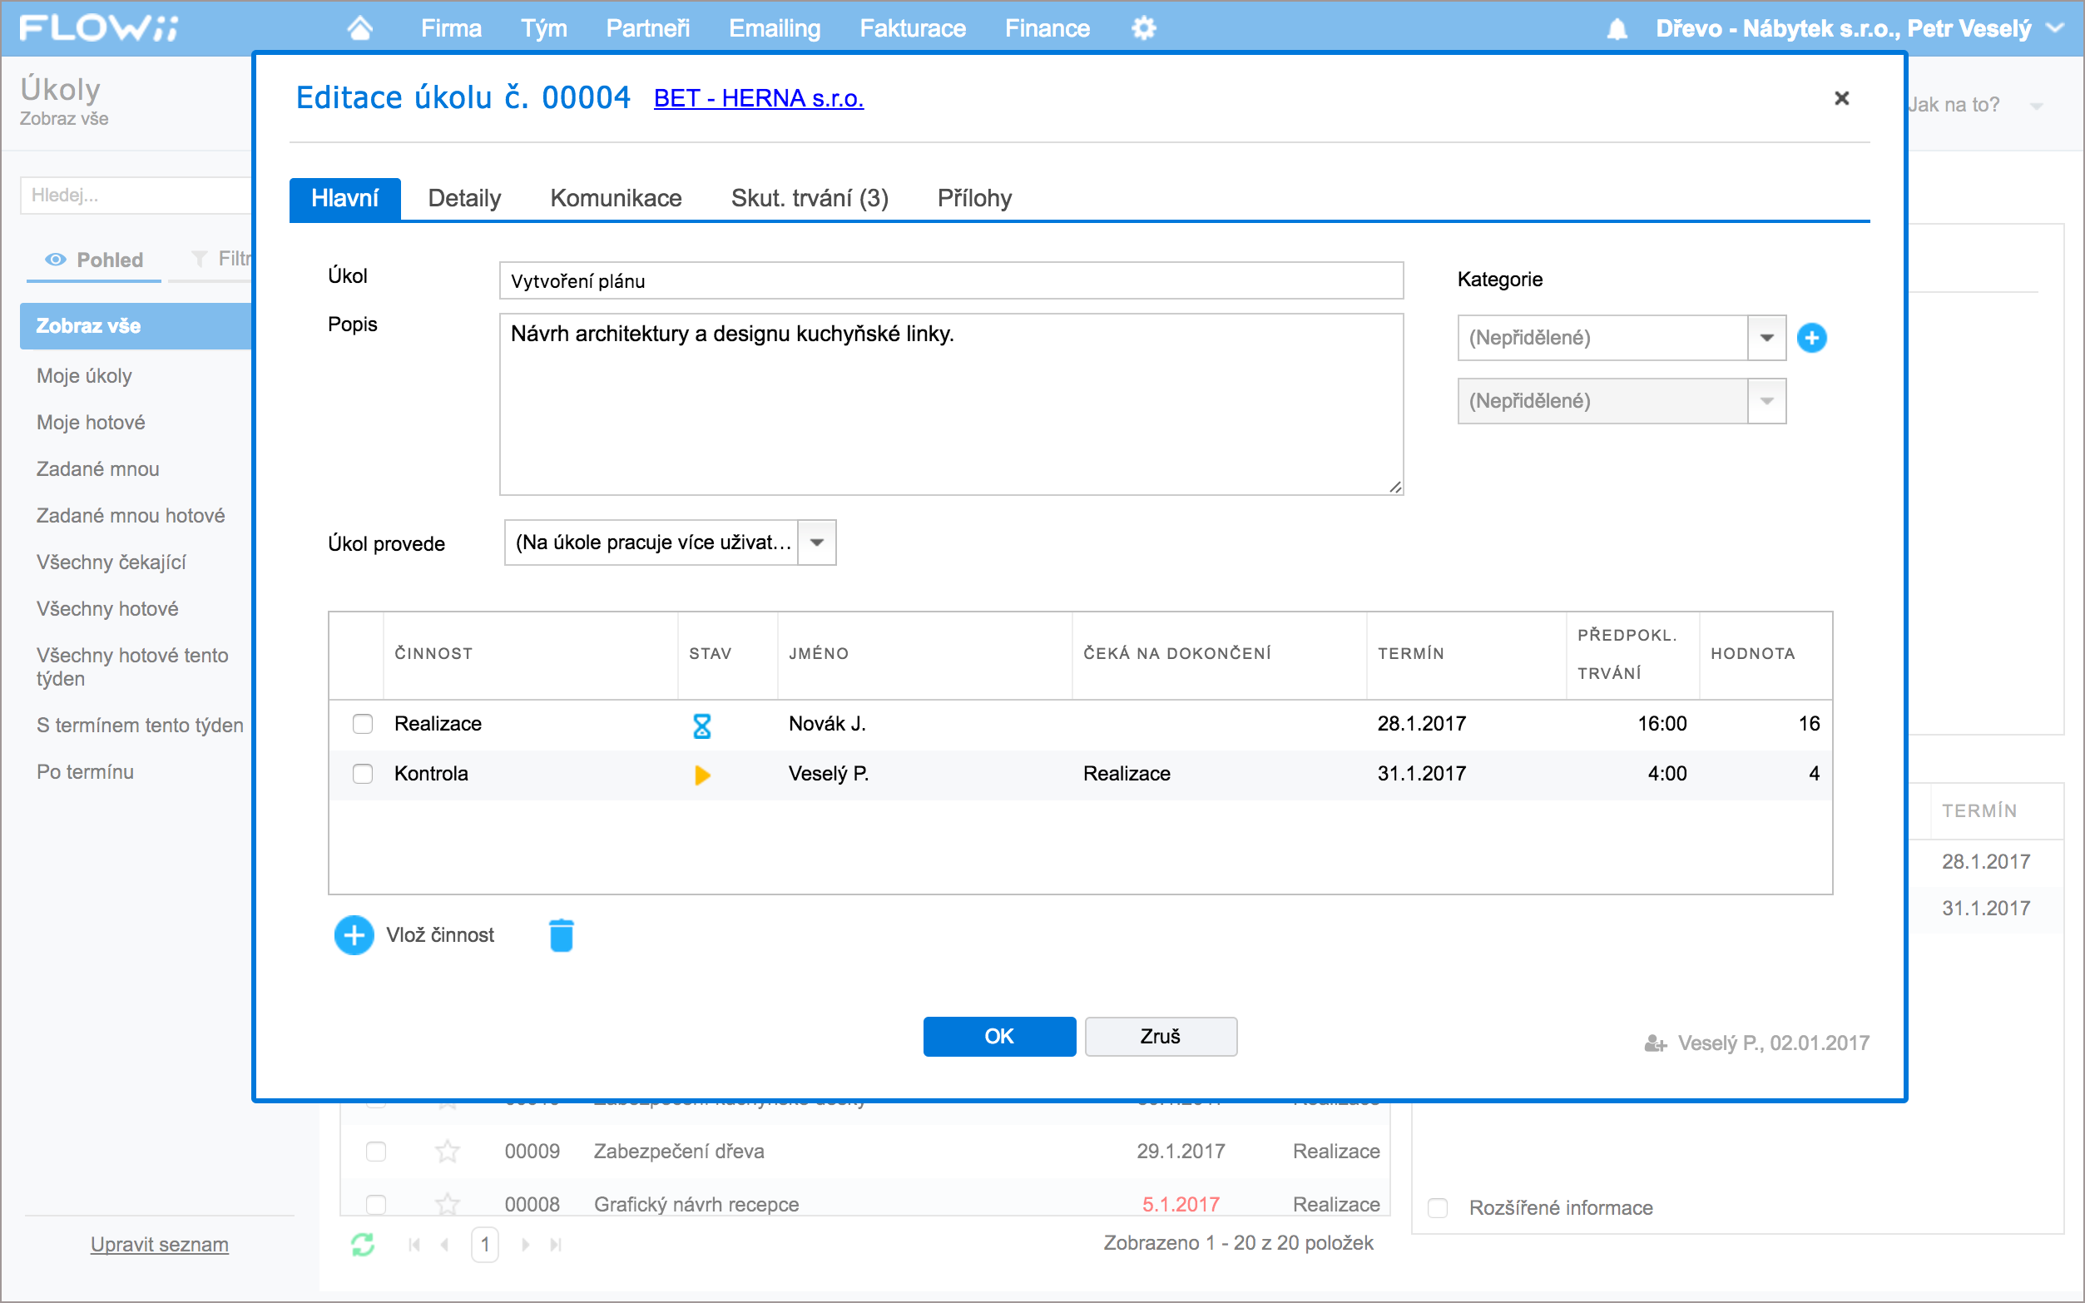The width and height of the screenshot is (2085, 1303).
Task: Refresh the task list with green arrows icon
Action: pyautogui.click(x=363, y=1245)
